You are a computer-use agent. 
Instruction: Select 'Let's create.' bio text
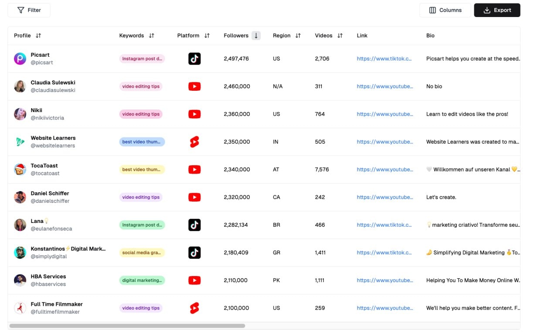click(441, 197)
